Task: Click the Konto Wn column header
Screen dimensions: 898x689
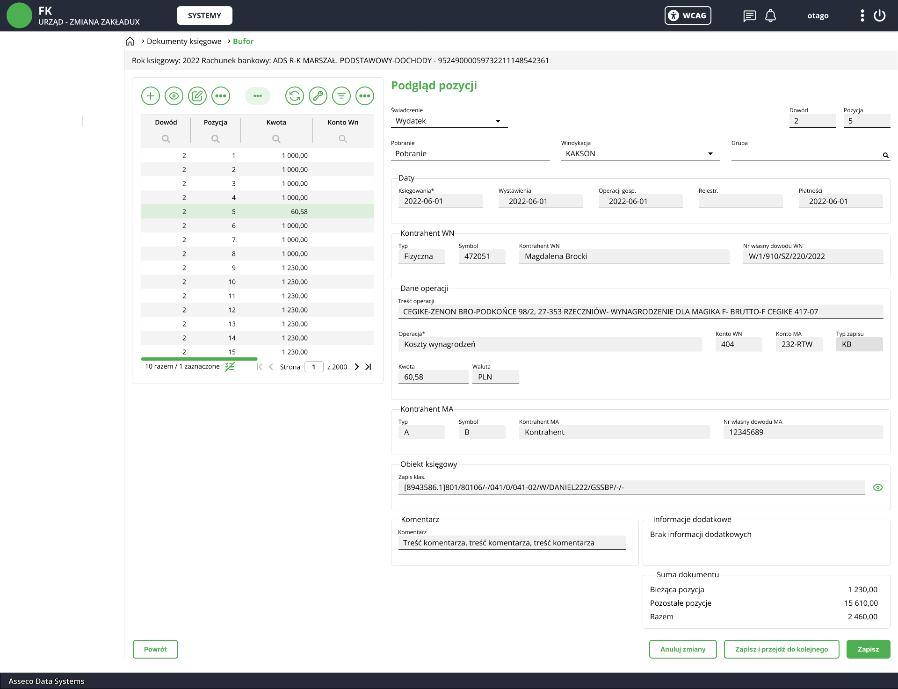Action: (x=343, y=122)
